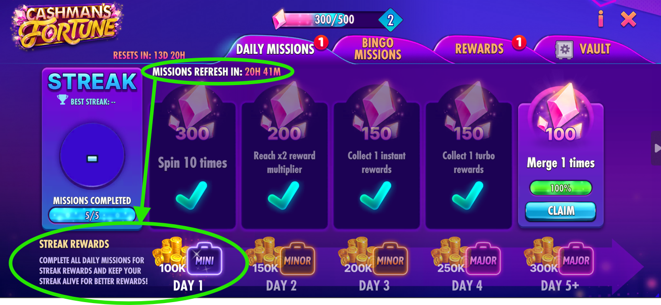The height and width of the screenshot is (305, 661).
Task: Click the pink info icon
Action: point(600,19)
